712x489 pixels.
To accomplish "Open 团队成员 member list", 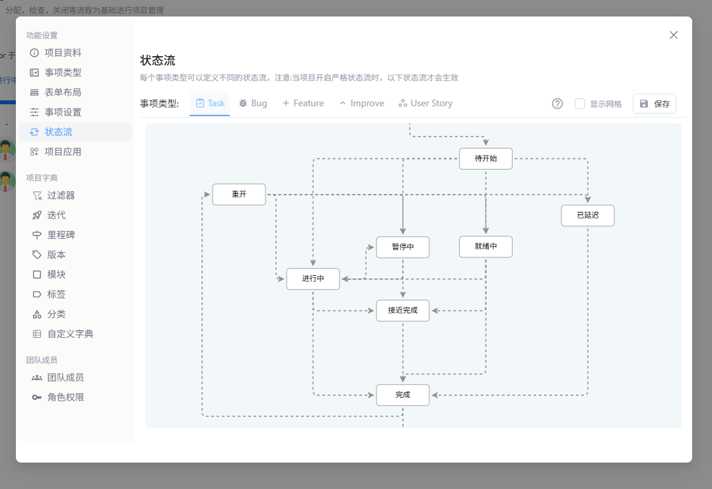I will click(x=75, y=377).
